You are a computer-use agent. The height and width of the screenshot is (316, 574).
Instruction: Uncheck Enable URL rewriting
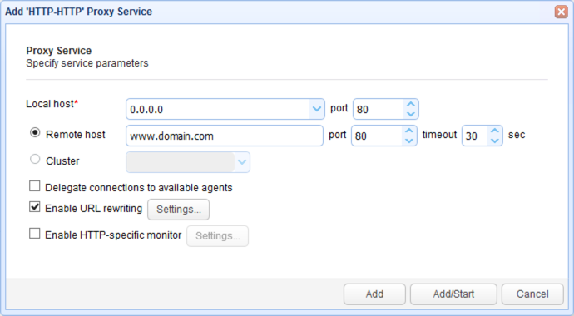(x=35, y=207)
